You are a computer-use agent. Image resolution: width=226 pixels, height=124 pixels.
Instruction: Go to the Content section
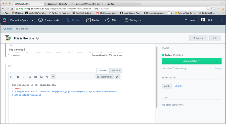coord(73,20)
